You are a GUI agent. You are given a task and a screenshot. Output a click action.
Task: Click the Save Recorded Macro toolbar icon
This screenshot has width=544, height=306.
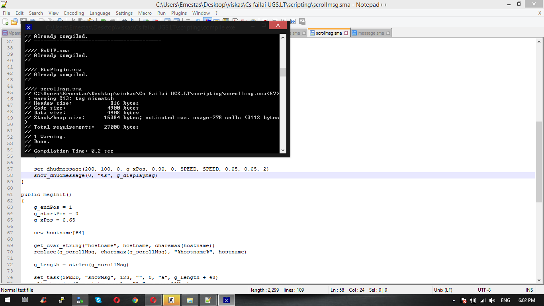click(302, 22)
